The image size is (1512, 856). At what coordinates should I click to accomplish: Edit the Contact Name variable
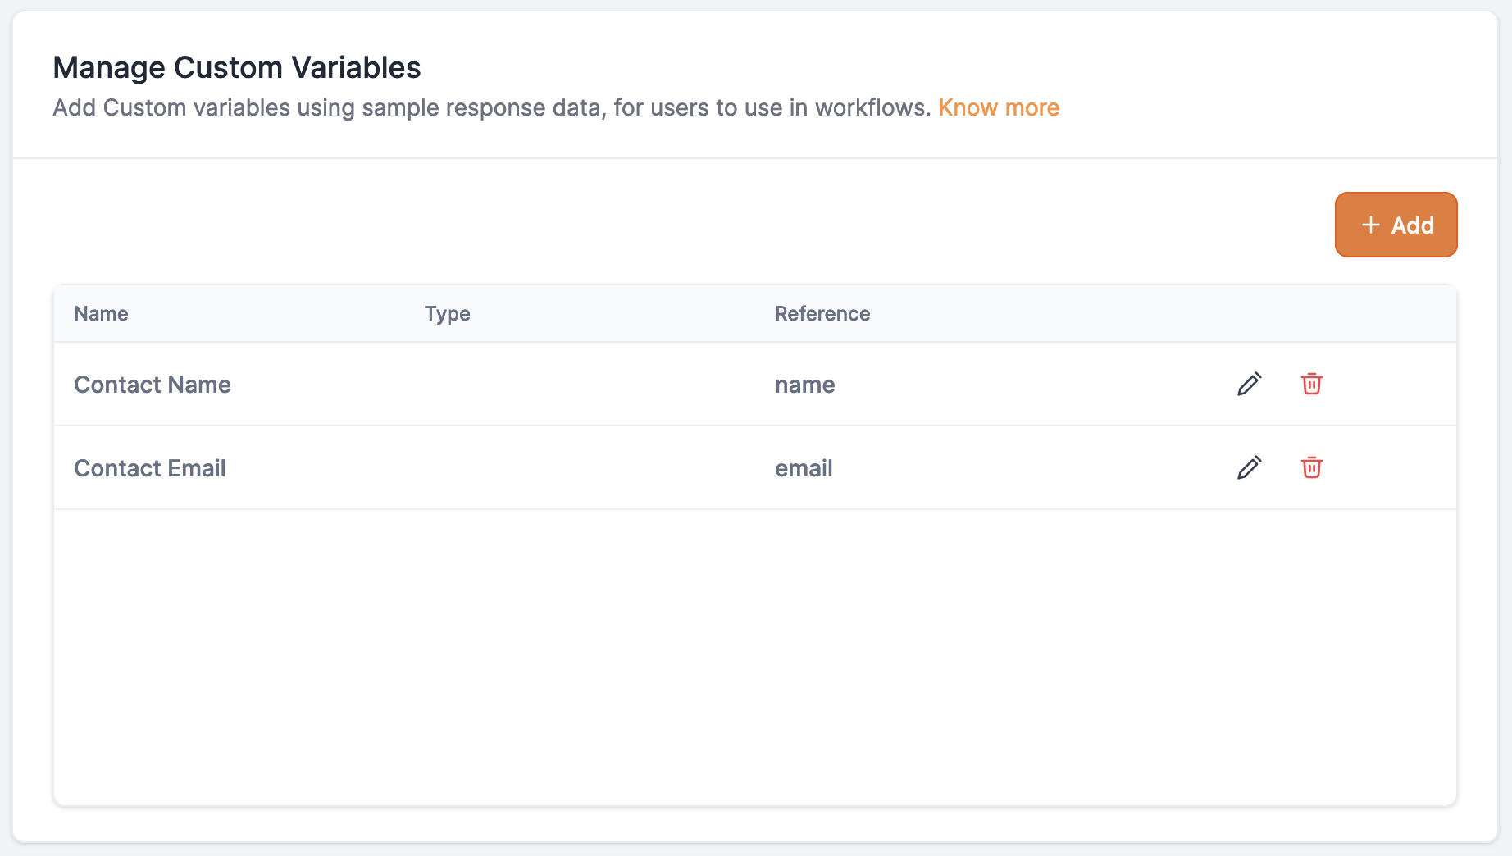coord(1249,384)
